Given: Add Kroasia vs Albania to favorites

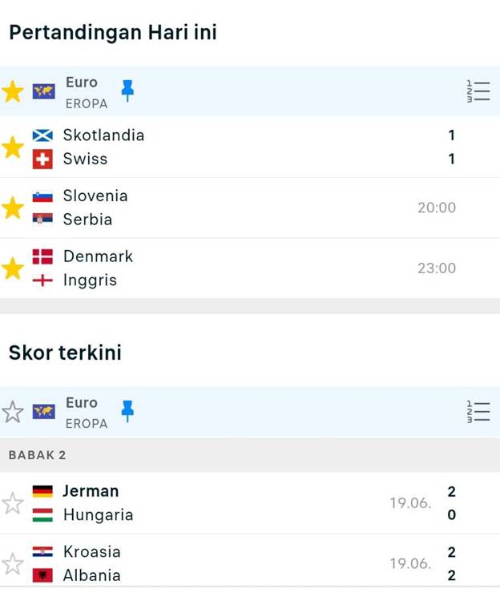Looking at the screenshot, I should click(13, 564).
